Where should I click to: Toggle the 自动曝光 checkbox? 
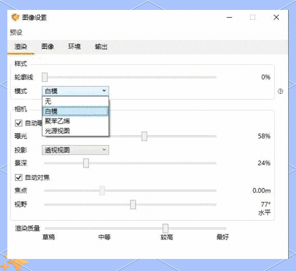pos(19,123)
